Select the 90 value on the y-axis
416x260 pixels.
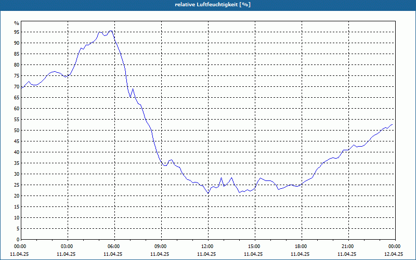[x=17, y=43]
